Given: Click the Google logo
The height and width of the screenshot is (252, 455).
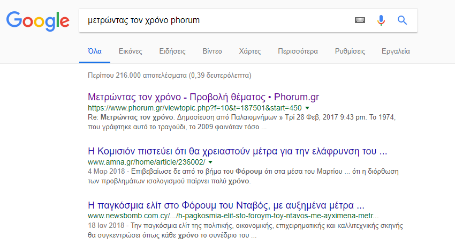Looking at the screenshot, I should 38,21.
